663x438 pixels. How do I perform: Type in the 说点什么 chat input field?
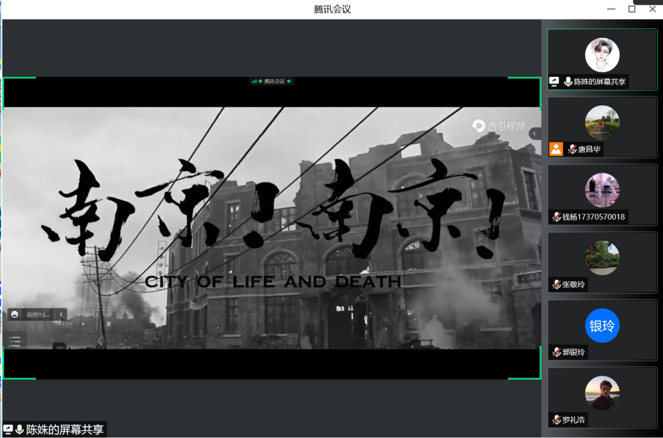click(x=38, y=314)
